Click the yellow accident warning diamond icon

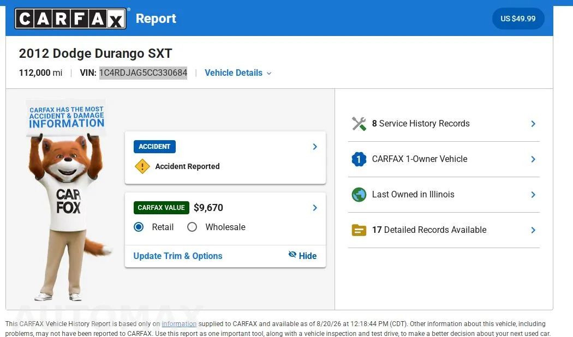click(x=142, y=166)
